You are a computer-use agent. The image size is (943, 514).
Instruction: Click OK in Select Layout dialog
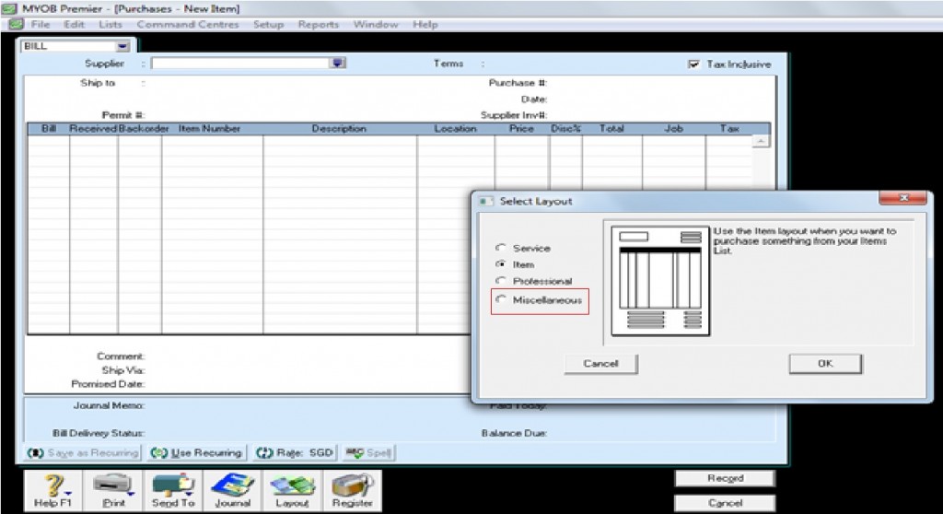825,364
